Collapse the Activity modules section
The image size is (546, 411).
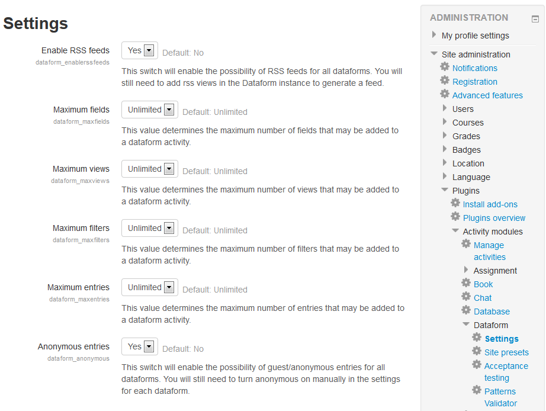[x=455, y=231]
